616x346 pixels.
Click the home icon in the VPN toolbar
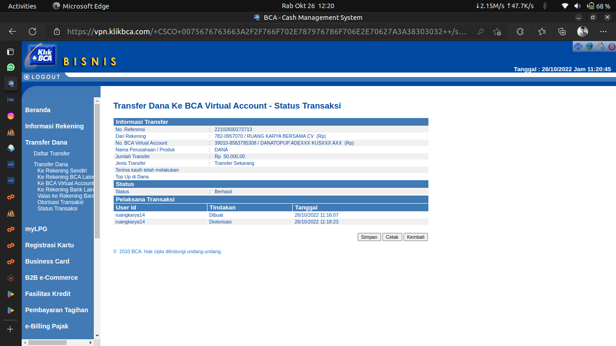point(600,46)
